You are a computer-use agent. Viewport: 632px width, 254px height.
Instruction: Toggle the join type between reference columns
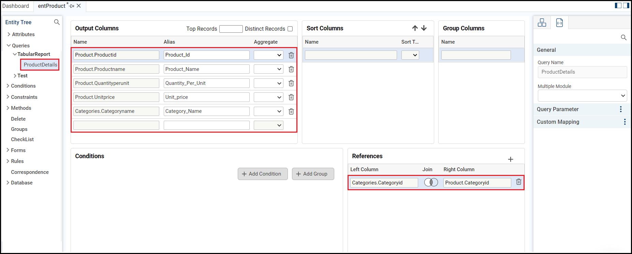tap(431, 182)
